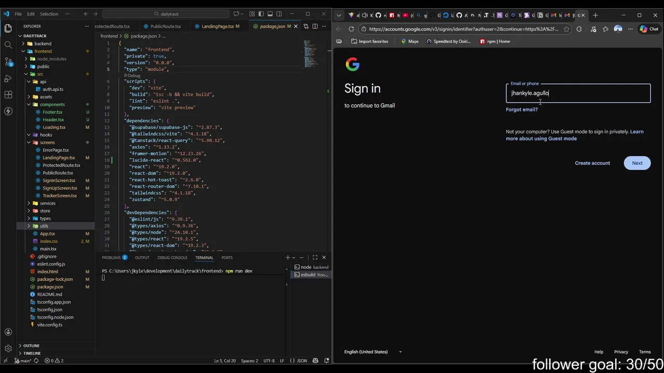Click the browser address bar URL

point(463,29)
